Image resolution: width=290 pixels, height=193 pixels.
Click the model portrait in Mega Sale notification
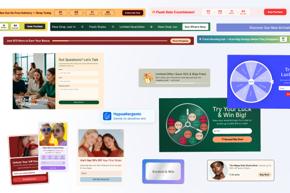[218, 170]
